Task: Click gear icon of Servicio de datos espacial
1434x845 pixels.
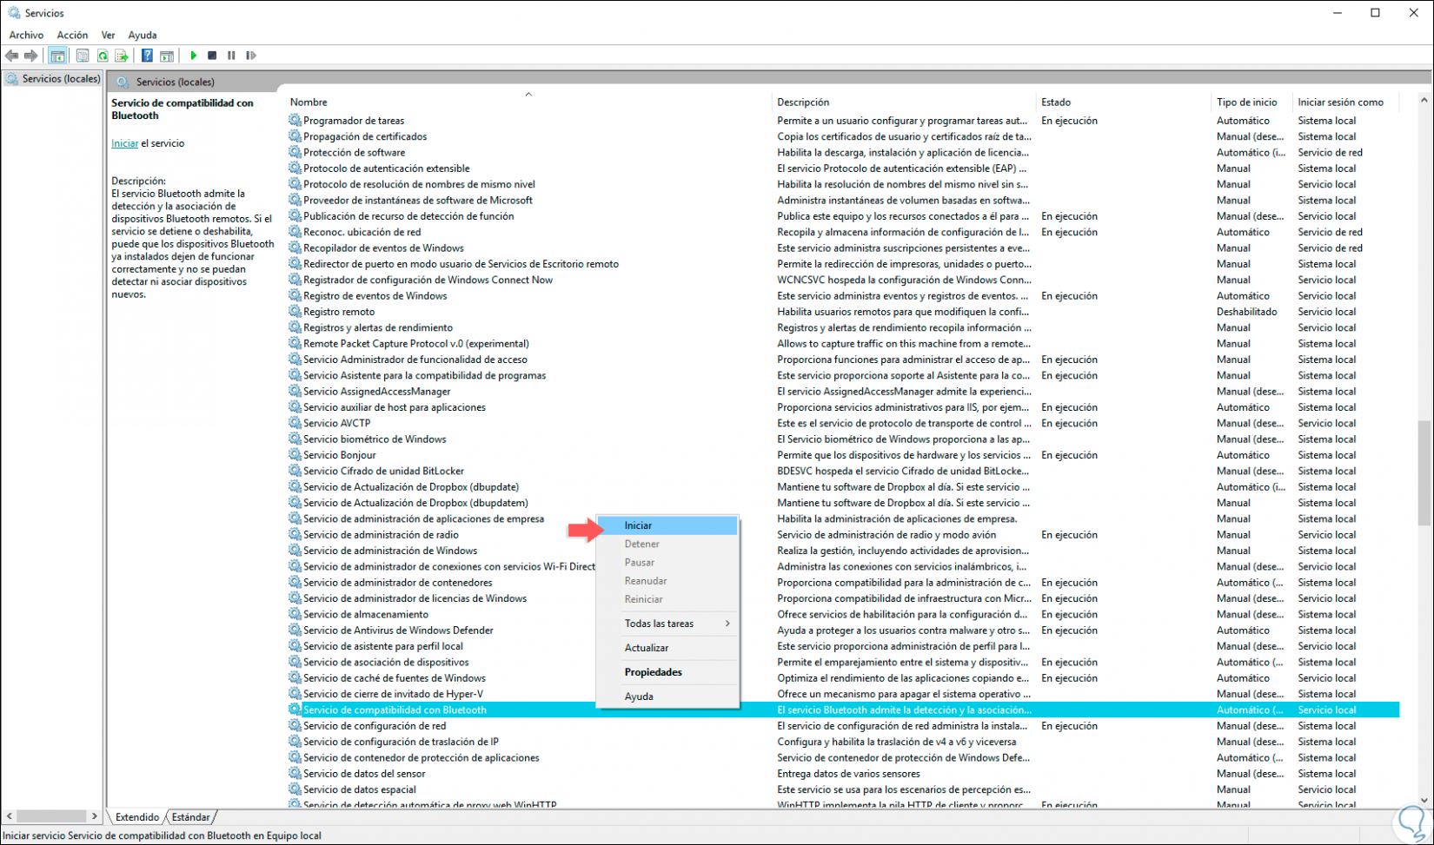Action: pos(295,789)
